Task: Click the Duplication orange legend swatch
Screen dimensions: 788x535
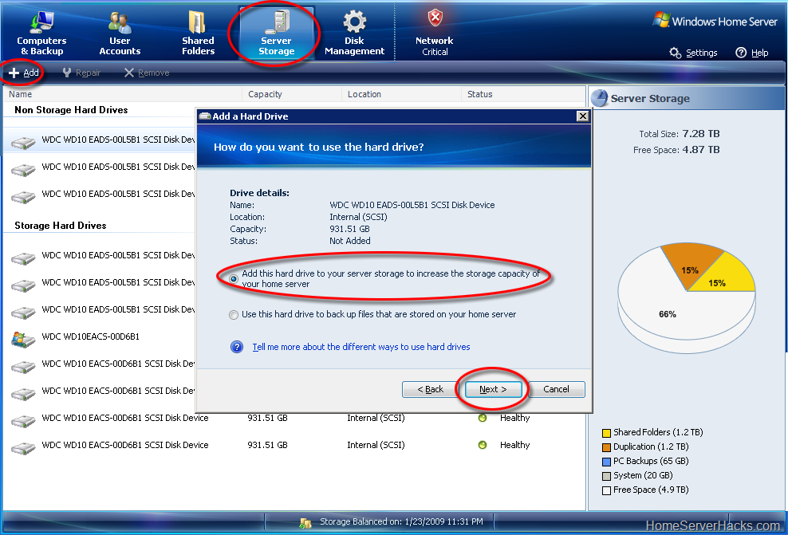Action: (607, 447)
